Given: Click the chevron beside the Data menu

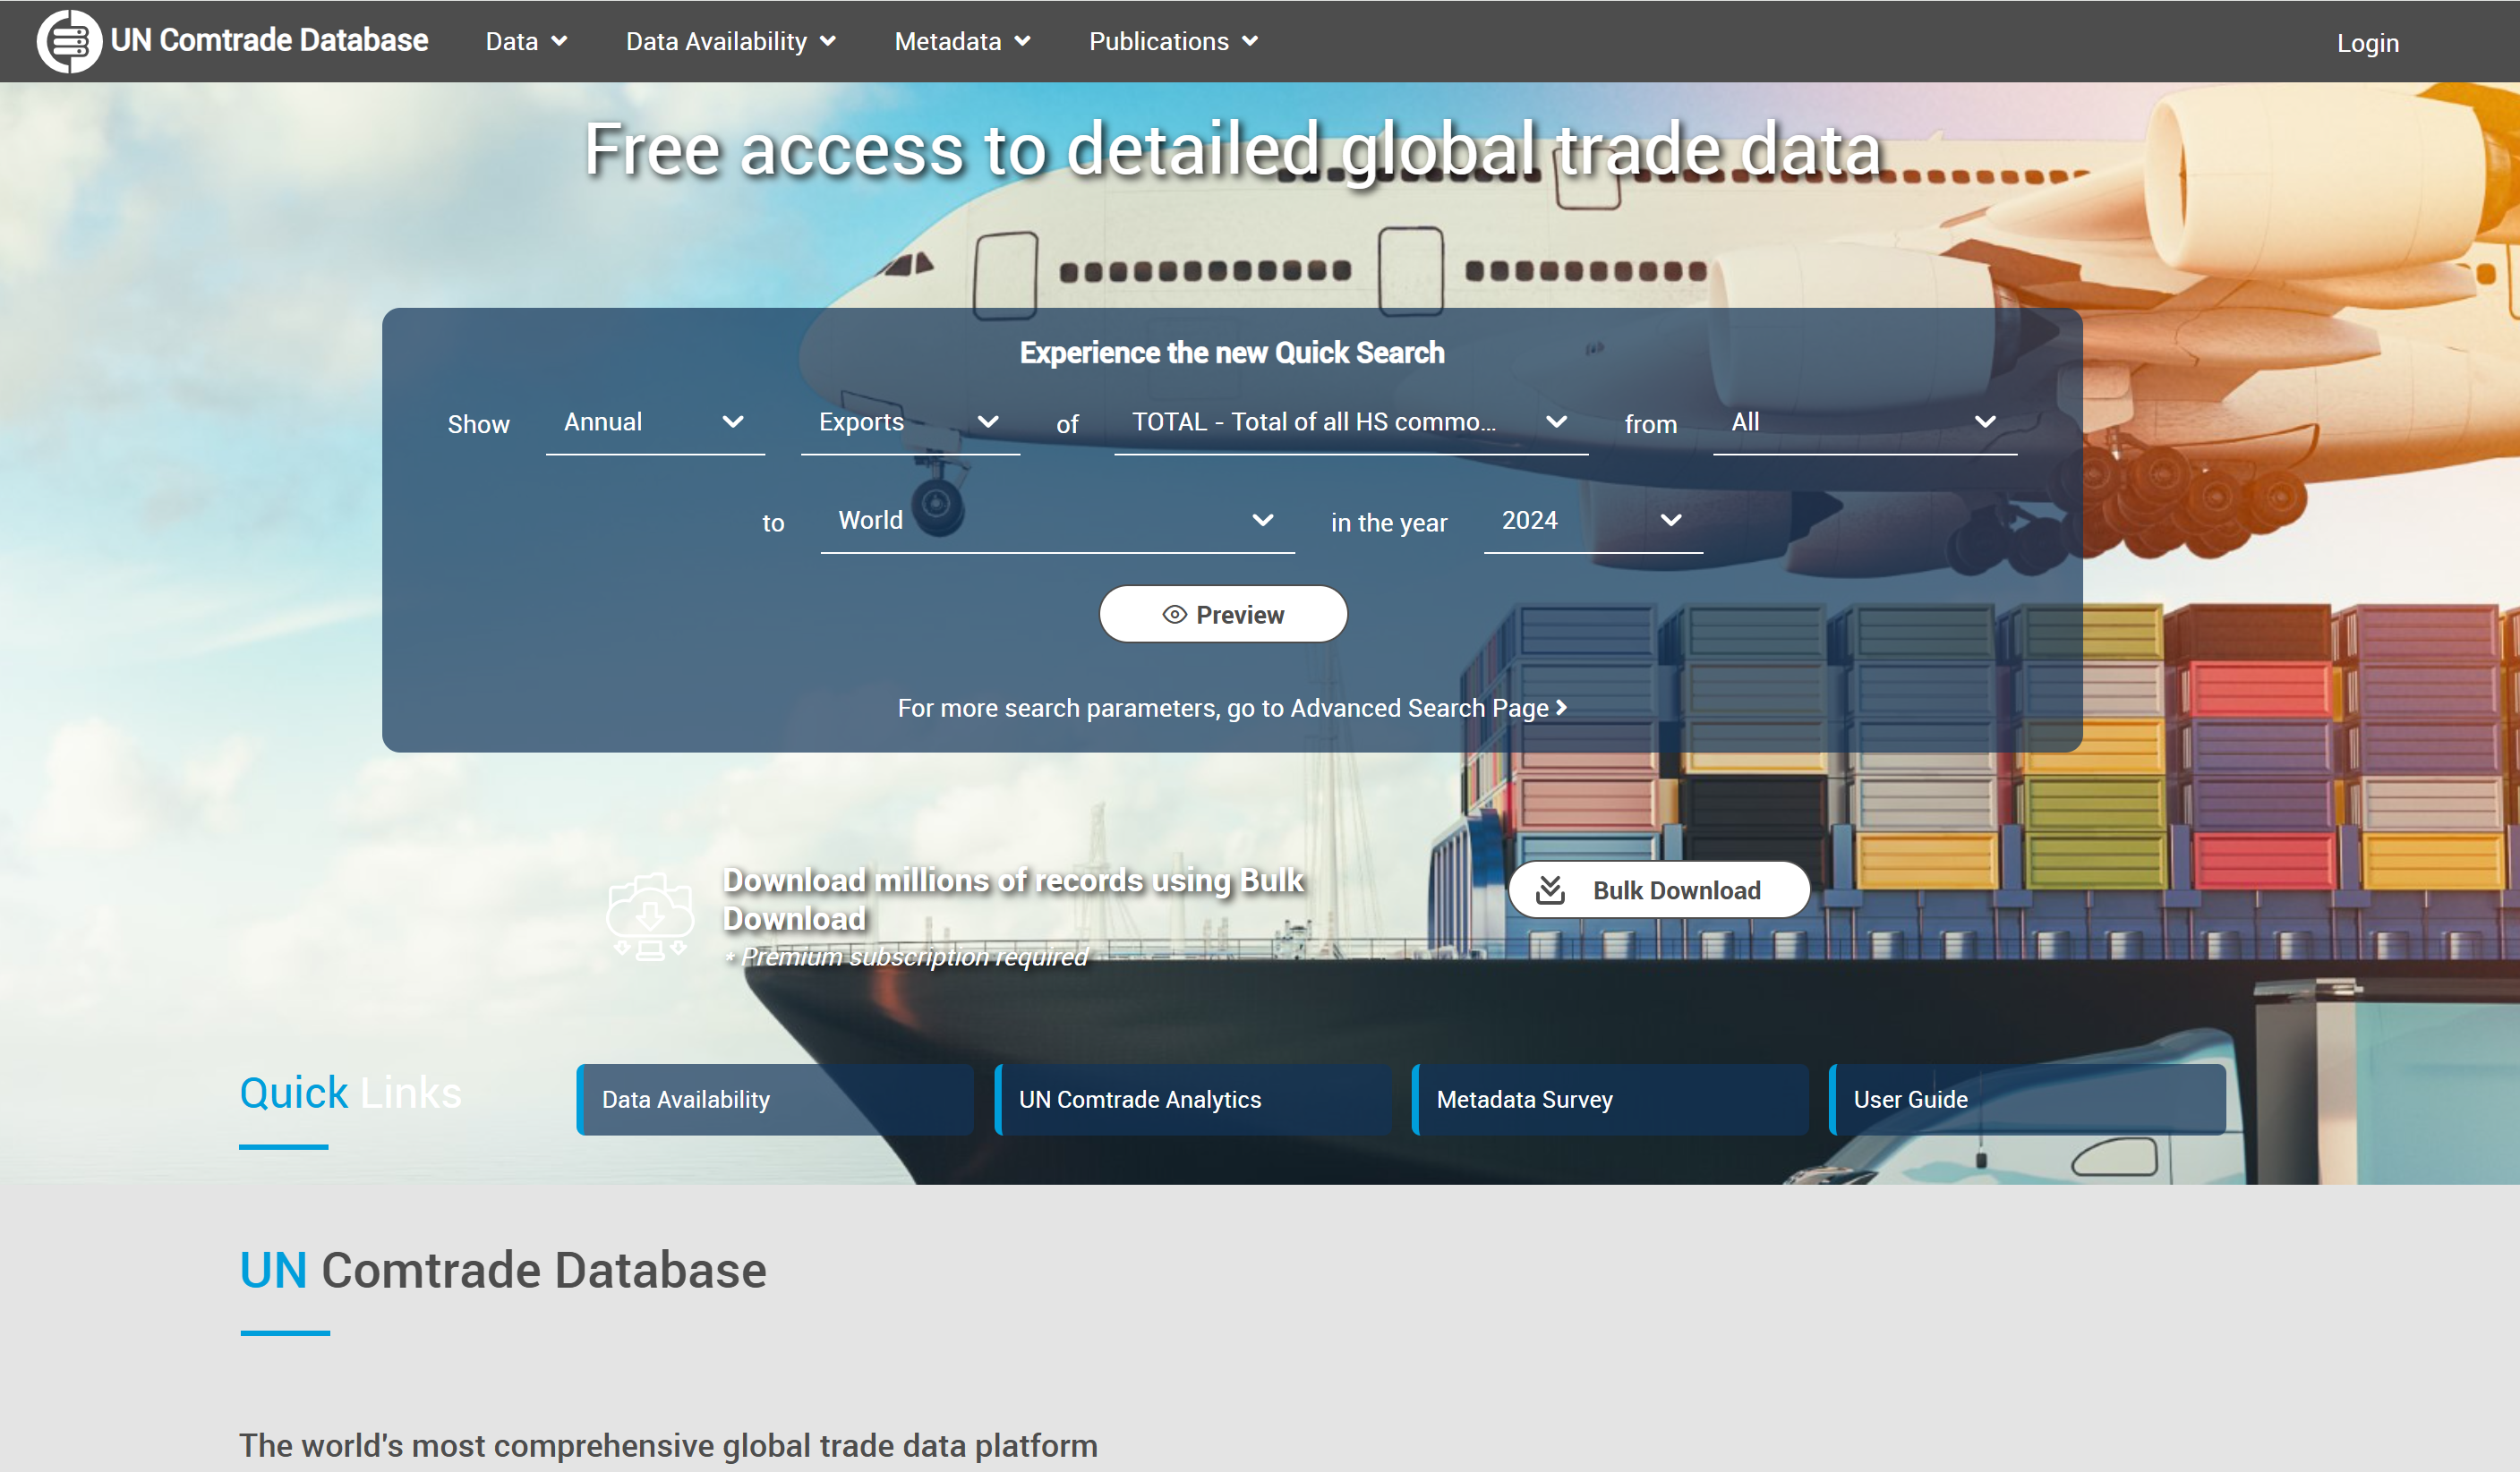Looking at the screenshot, I should tap(560, 41).
